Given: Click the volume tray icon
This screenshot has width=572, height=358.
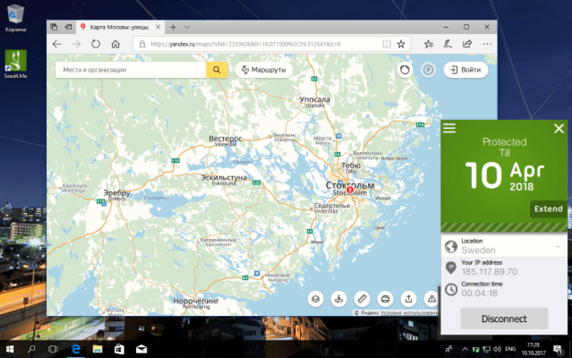Looking at the screenshot, I should click(x=497, y=350).
